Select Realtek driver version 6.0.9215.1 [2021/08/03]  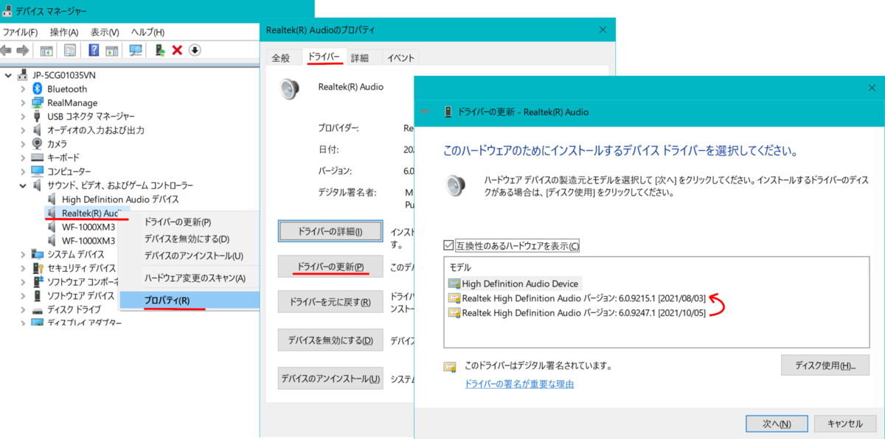[x=577, y=298]
